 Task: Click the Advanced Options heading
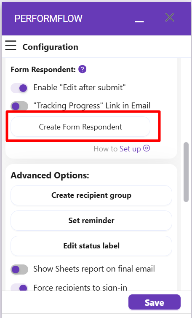(x=50, y=175)
